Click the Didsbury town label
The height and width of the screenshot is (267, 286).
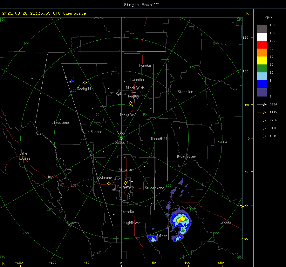click(x=120, y=142)
